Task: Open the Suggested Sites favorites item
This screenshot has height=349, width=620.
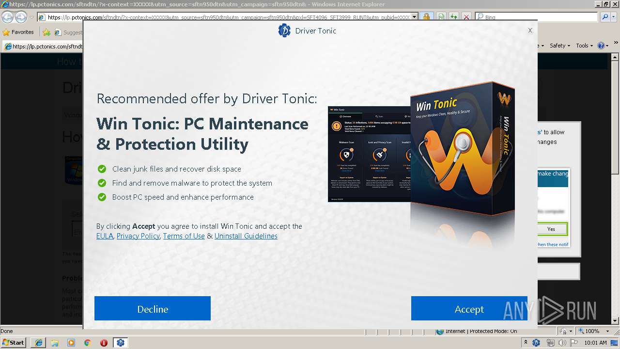Action: (x=68, y=32)
